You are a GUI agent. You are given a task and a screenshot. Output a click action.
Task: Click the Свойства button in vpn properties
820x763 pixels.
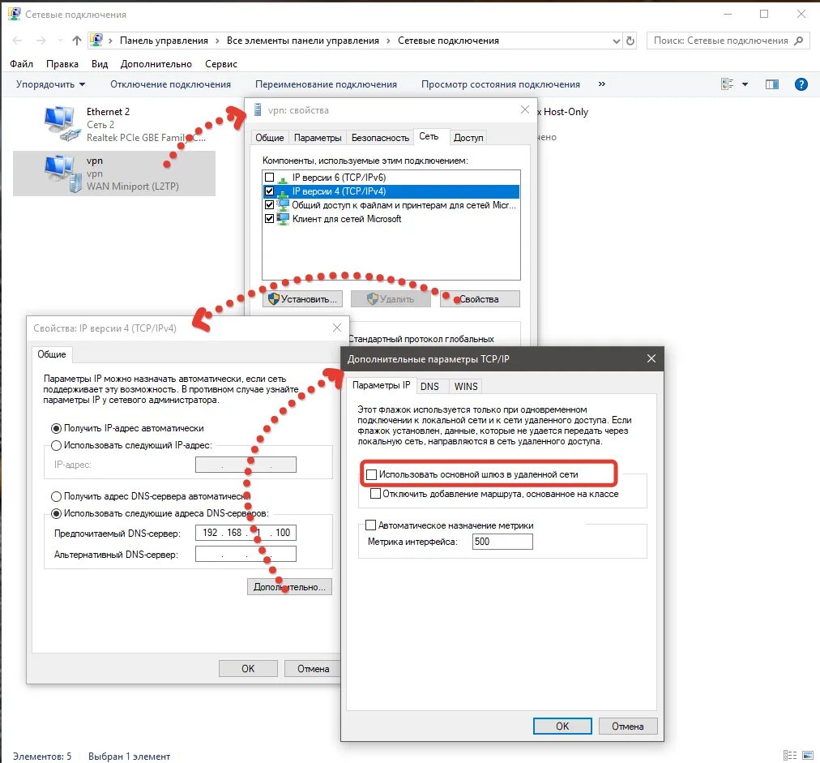[480, 299]
